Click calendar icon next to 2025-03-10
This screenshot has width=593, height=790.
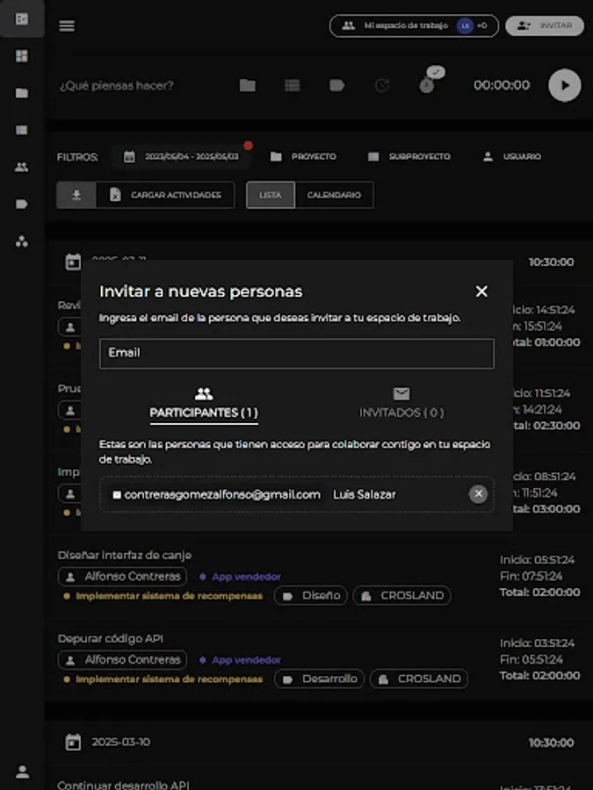[x=73, y=742]
